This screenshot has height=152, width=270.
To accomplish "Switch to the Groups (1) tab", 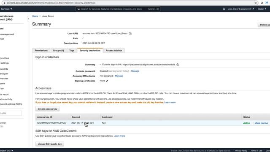I will coord(58,51).
